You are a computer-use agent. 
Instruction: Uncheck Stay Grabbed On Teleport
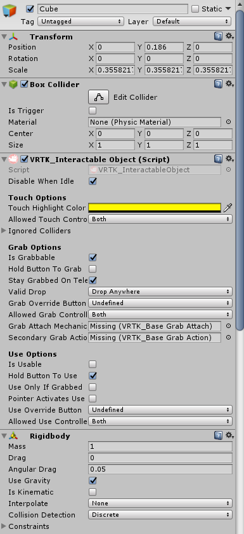93,280
